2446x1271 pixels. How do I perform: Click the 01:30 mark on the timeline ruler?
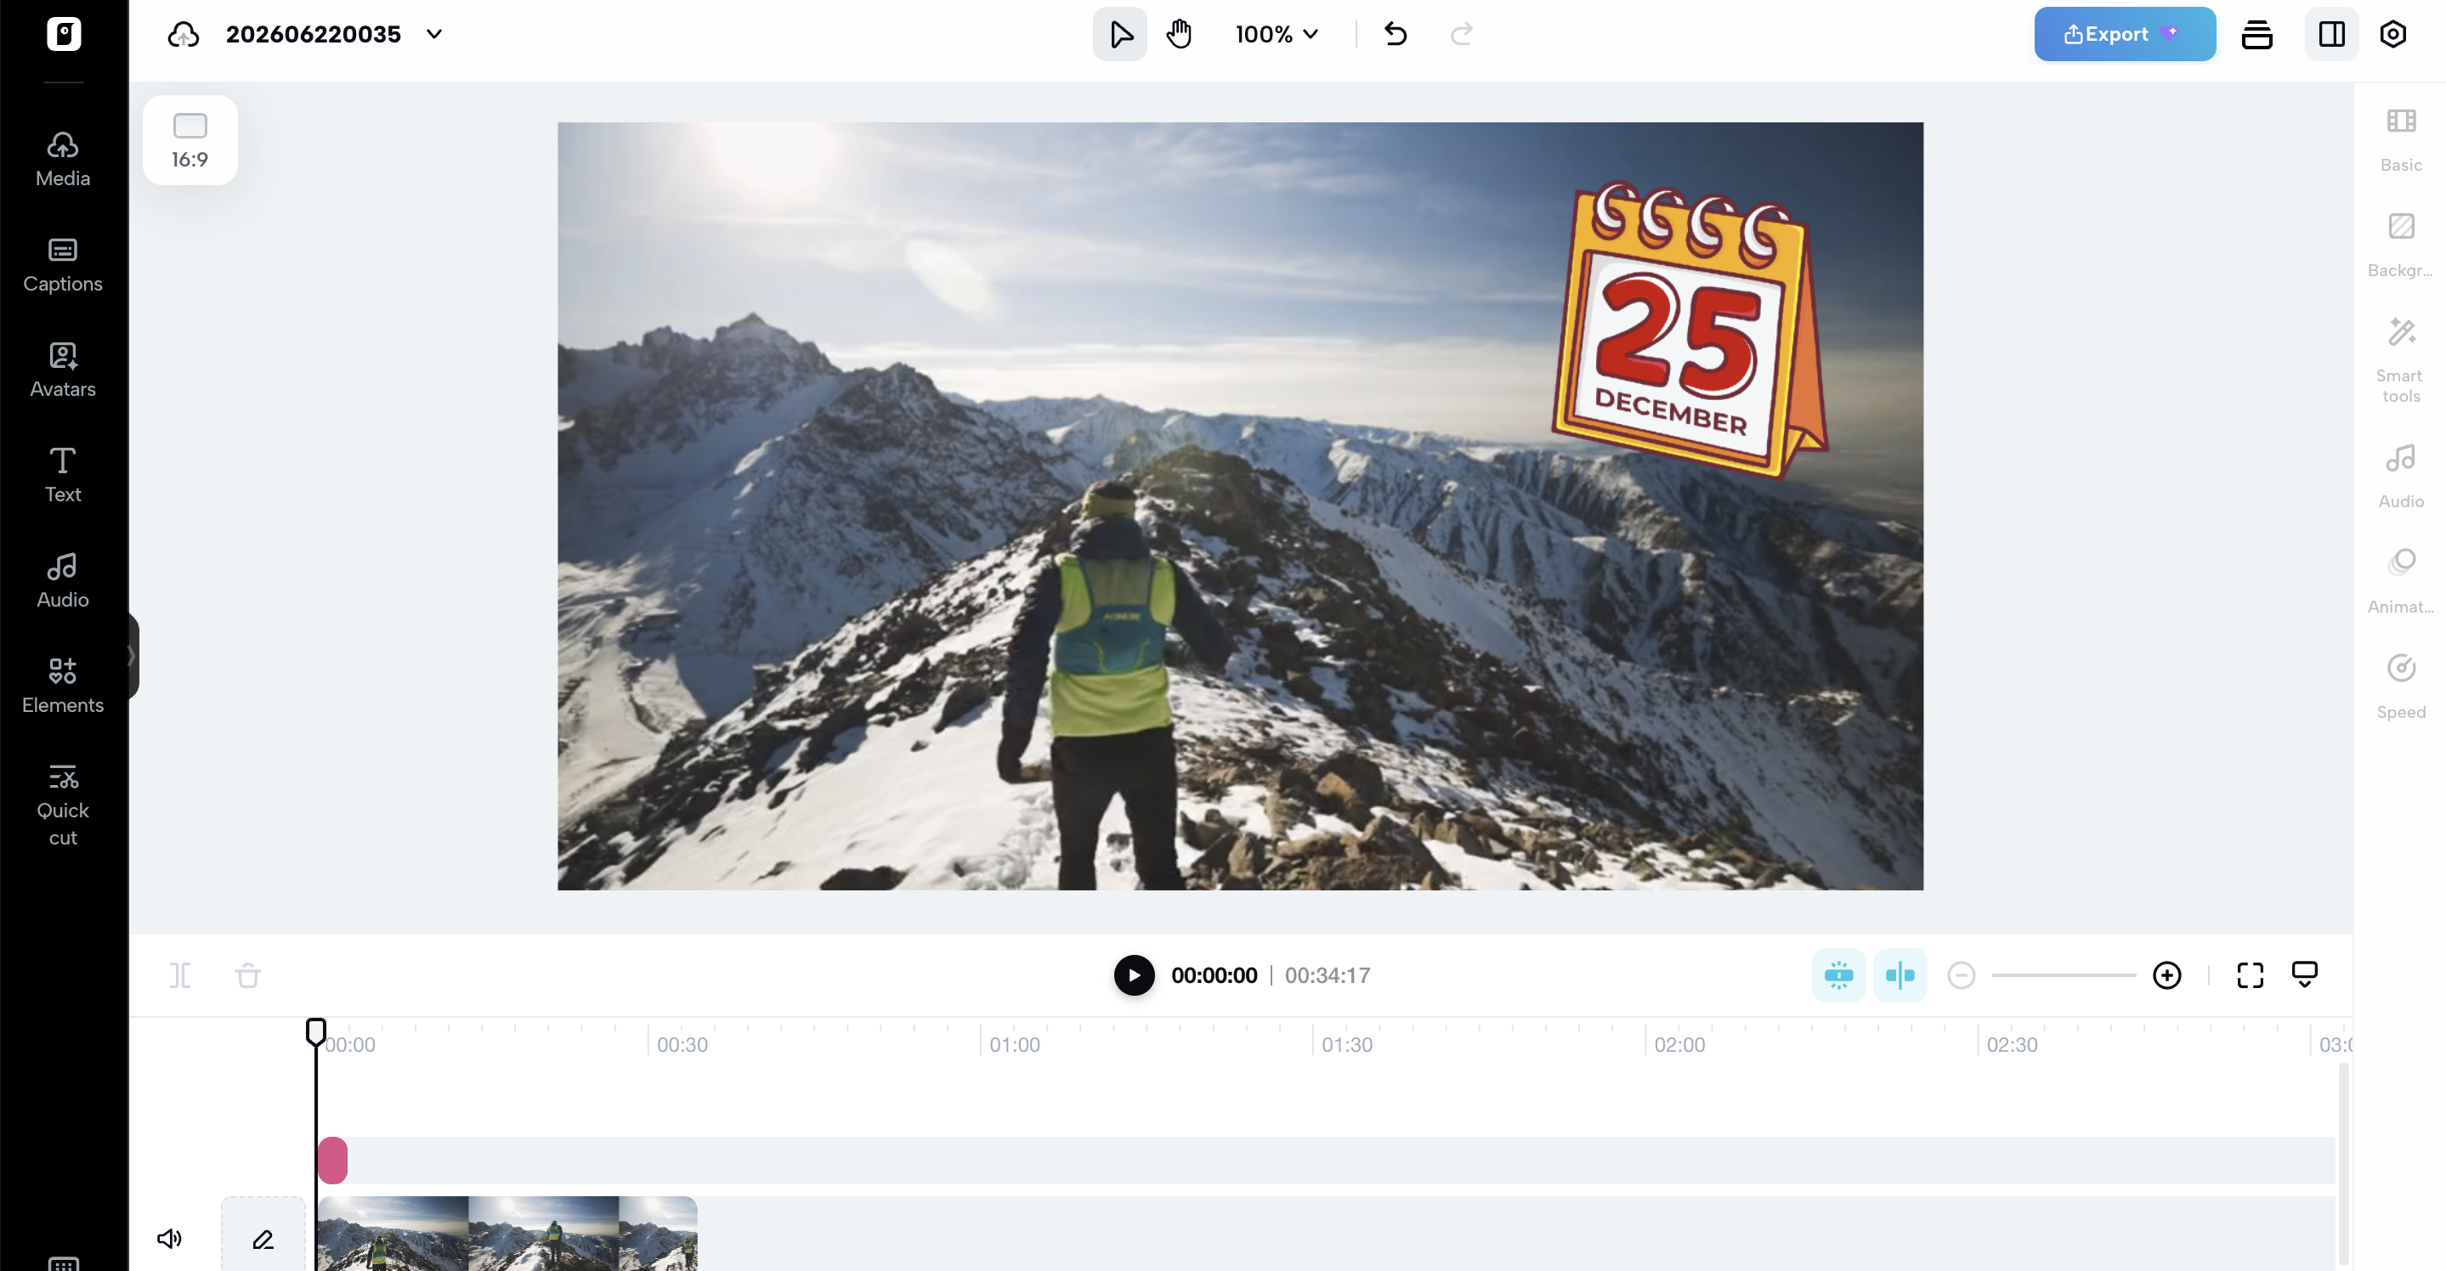[x=1346, y=1044]
